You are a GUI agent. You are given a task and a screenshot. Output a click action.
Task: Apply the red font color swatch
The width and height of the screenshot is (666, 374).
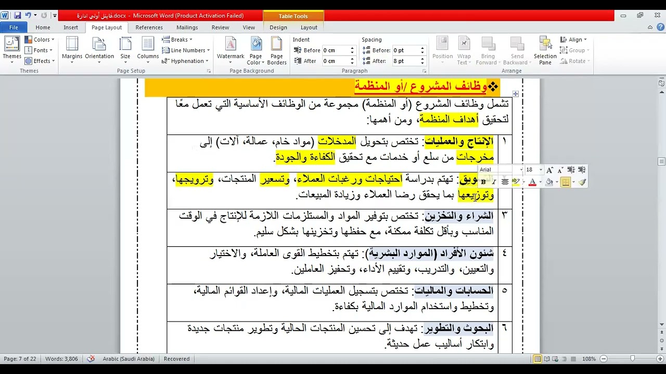pyautogui.click(x=532, y=182)
